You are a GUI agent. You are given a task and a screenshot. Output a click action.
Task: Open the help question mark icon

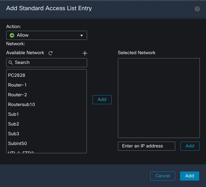(197, 9)
